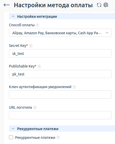Click the Способ оплаты label

(22, 25)
